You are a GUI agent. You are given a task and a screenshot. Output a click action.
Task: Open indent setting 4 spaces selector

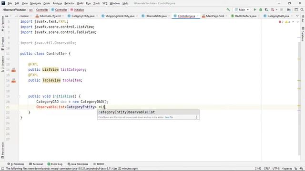click(x=287, y=169)
